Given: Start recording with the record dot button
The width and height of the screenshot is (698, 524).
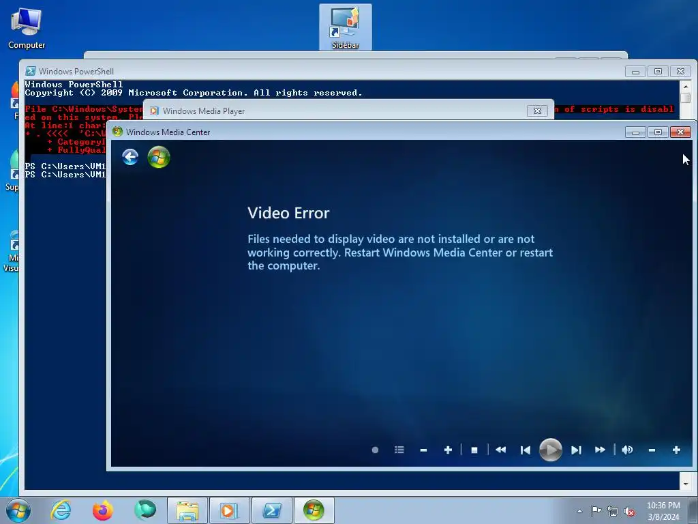Looking at the screenshot, I should coord(376,450).
